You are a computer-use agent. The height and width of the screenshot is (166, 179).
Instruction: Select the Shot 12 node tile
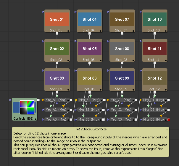155,80
